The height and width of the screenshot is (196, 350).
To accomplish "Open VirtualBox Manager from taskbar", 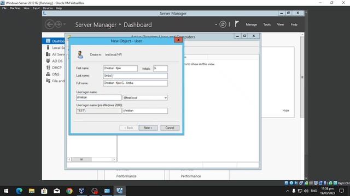I will click(81, 191).
